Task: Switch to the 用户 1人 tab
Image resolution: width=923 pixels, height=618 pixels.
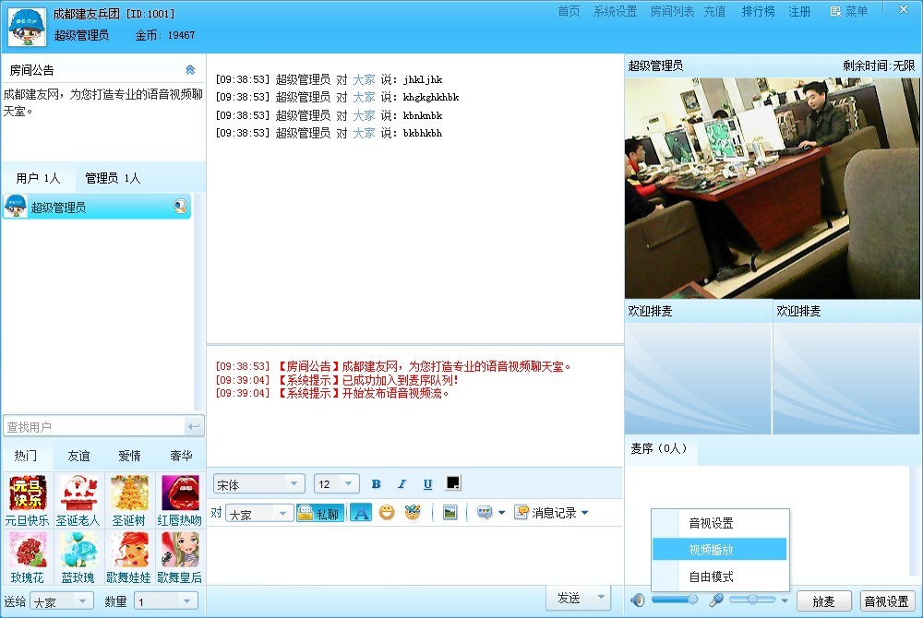Action: click(x=38, y=178)
